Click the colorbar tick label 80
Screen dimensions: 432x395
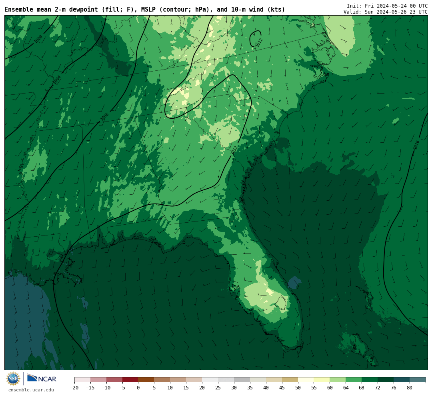pyautogui.click(x=410, y=387)
